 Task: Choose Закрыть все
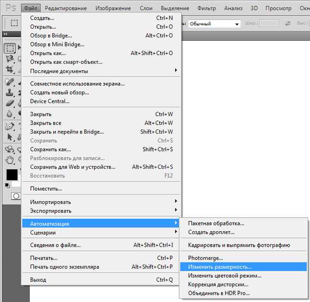point(101,123)
